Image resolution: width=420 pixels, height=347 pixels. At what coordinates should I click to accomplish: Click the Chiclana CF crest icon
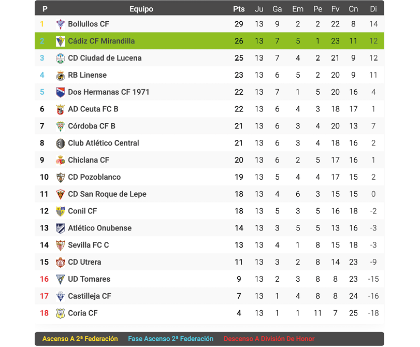pos(61,161)
